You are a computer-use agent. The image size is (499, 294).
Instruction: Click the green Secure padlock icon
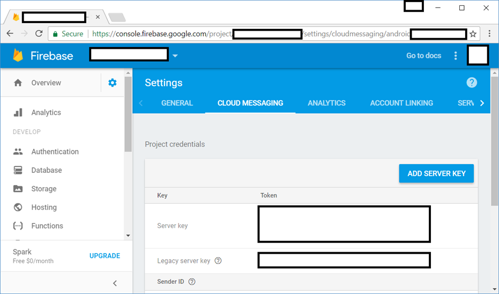55,34
